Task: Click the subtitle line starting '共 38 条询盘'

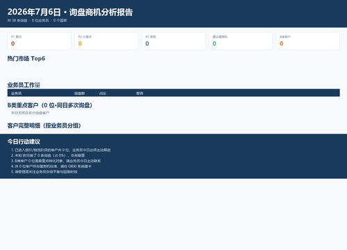Action: point(37,21)
